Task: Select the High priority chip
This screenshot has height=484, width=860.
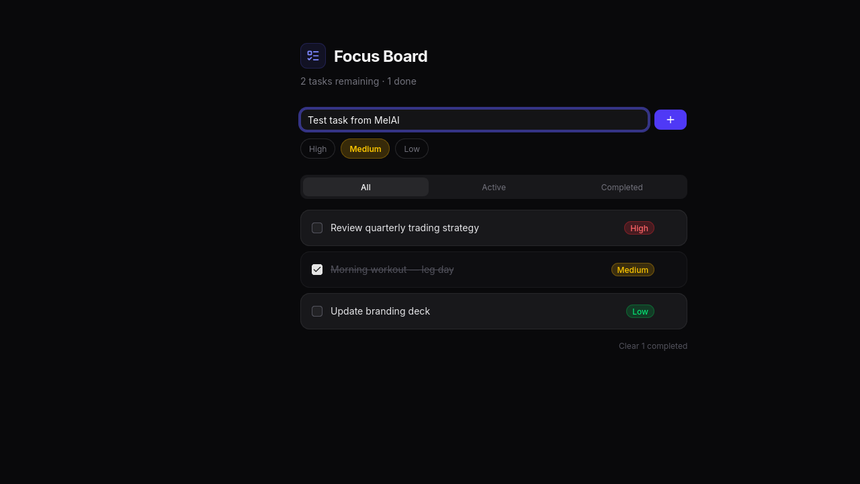Action: [x=318, y=149]
